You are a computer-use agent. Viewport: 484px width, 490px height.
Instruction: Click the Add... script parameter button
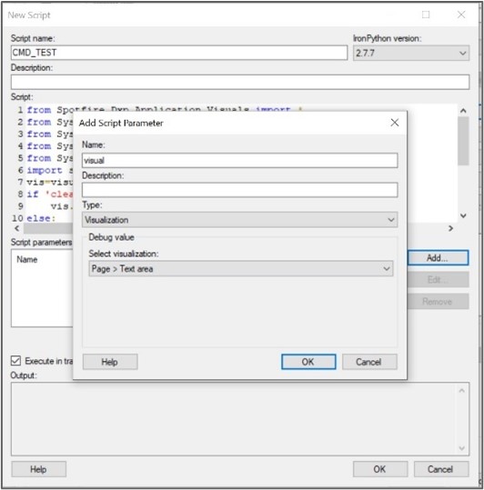[x=438, y=258]
